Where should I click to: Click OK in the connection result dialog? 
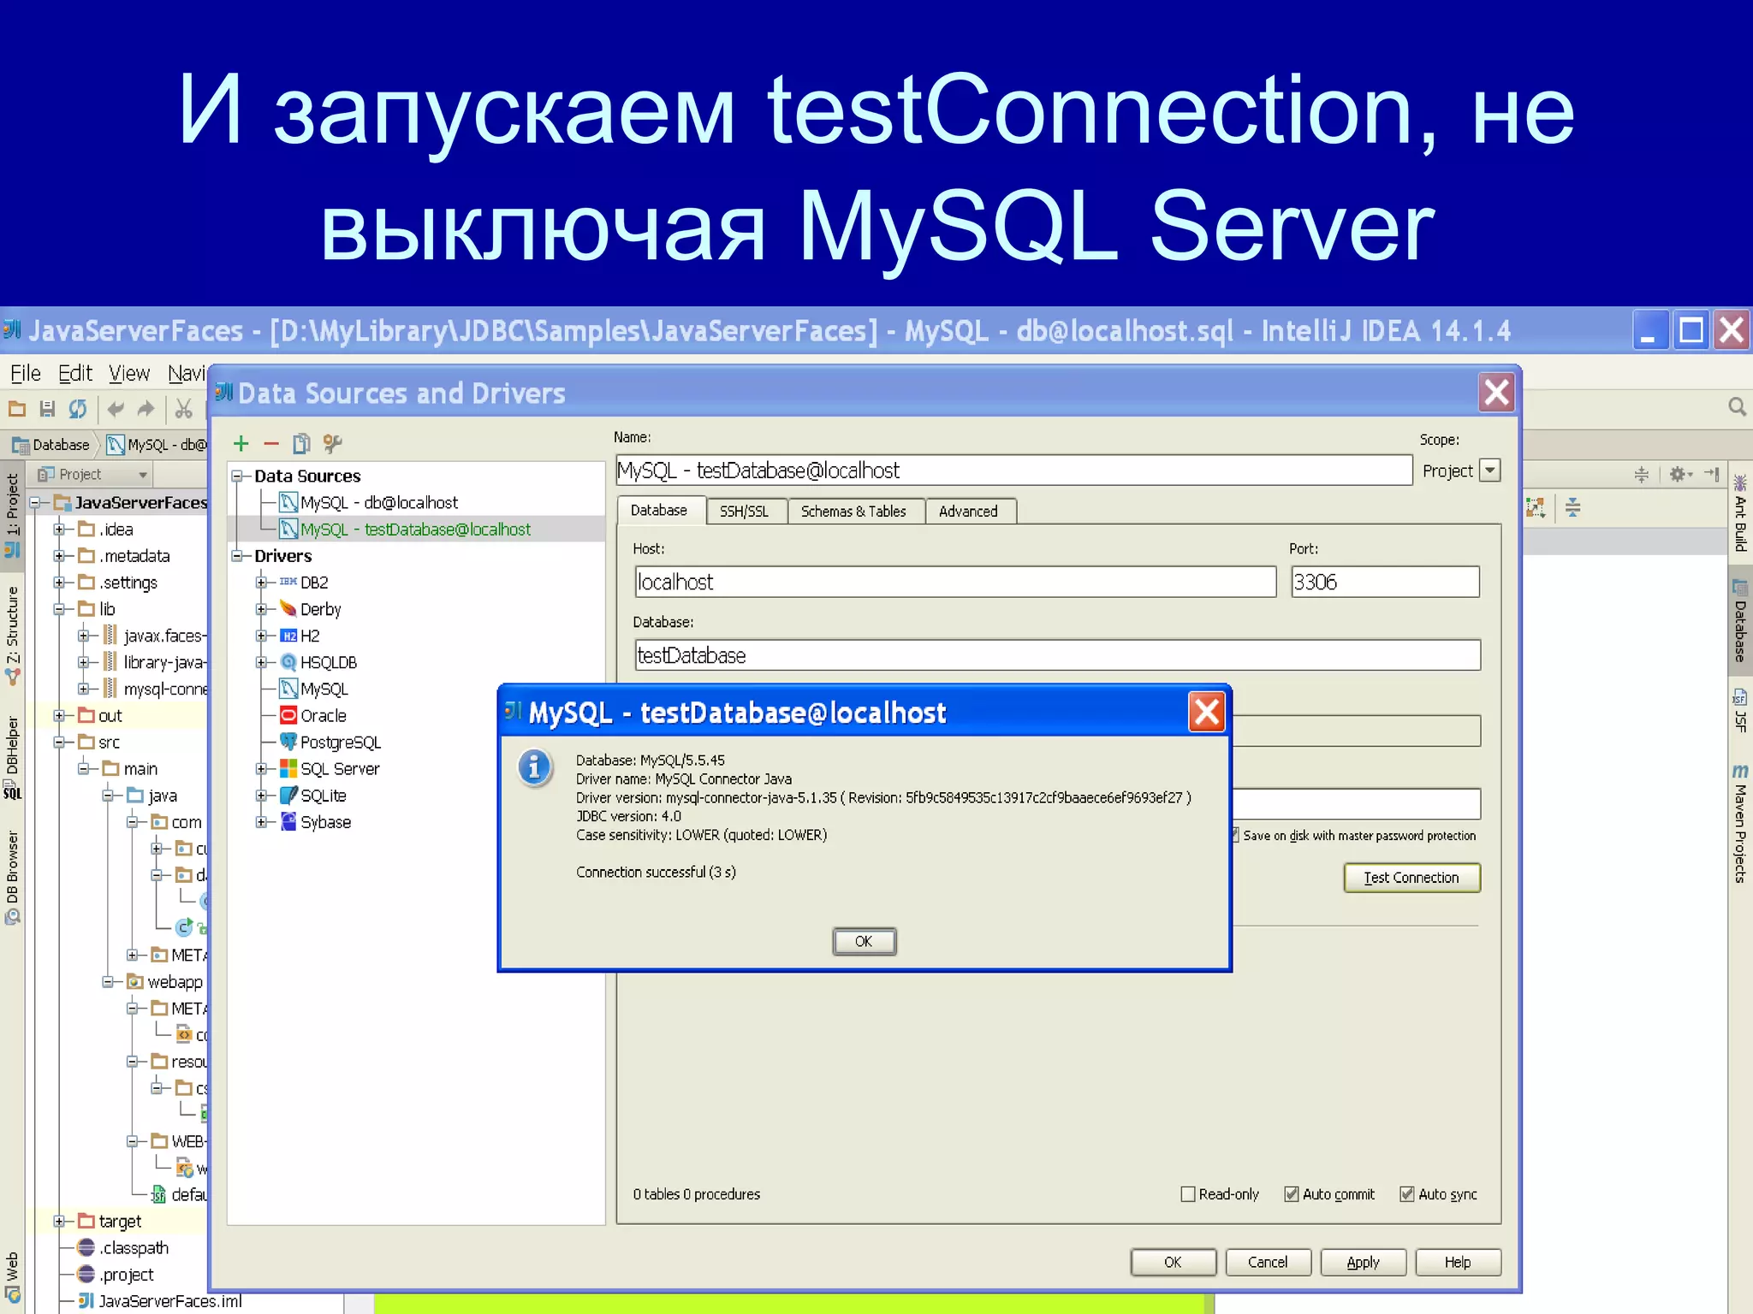tap(864, 942)
